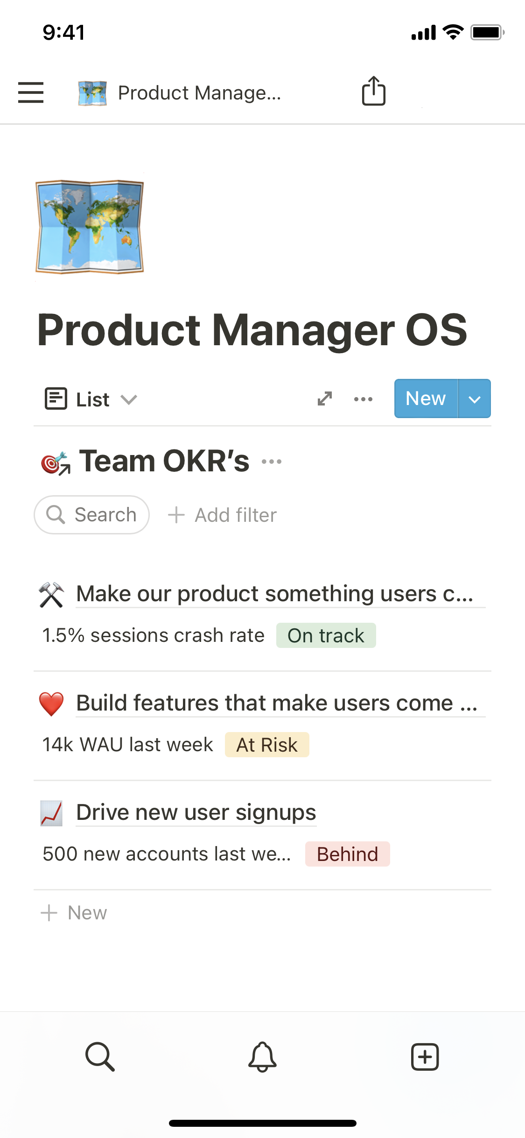Click the blue New button

(426, 399)
